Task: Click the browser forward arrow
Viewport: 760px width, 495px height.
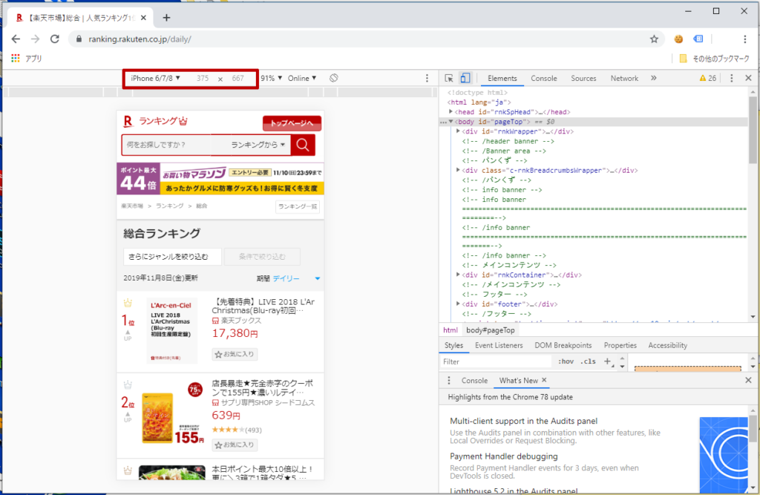Action: 35,39
